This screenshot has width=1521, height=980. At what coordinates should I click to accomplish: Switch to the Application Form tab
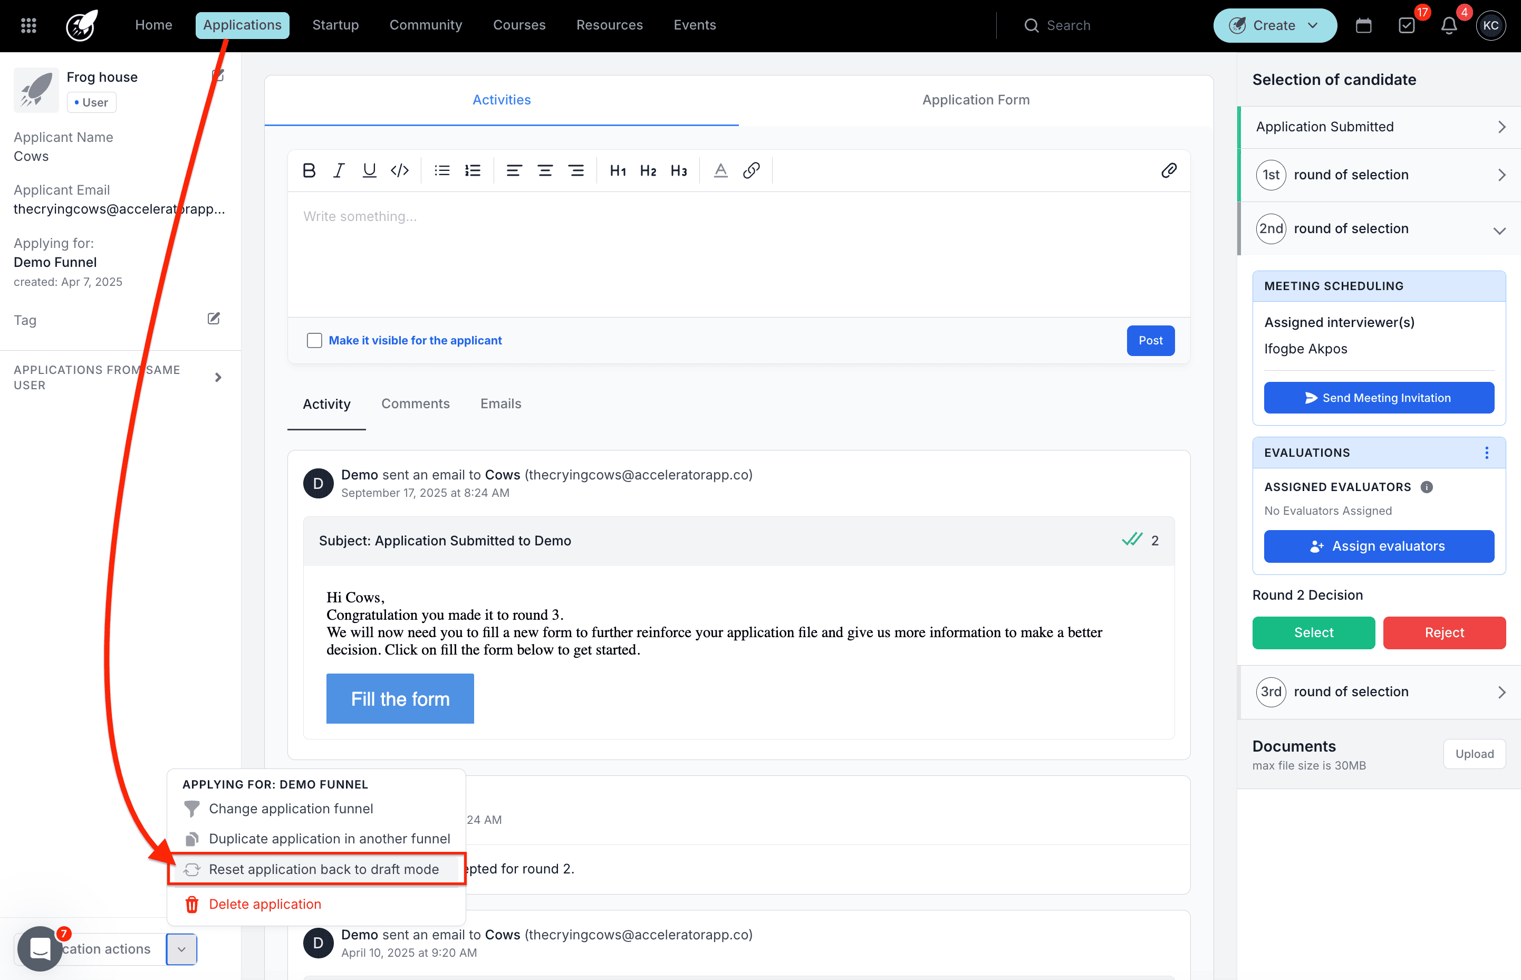(975, 100)
